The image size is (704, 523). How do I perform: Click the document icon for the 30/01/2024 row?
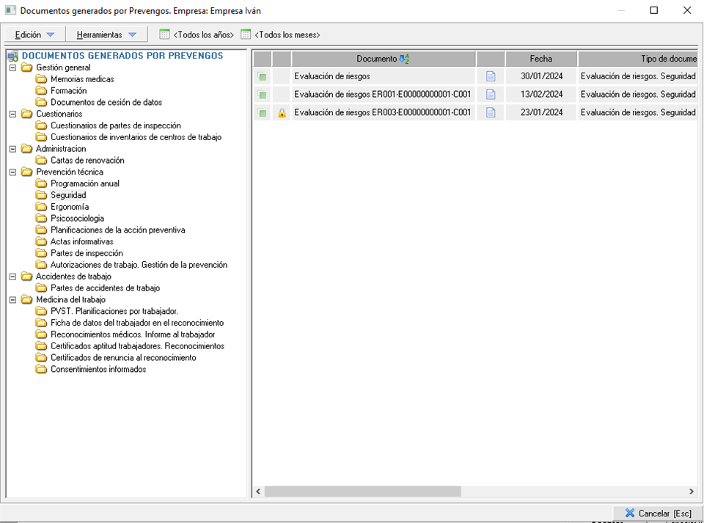491,76
